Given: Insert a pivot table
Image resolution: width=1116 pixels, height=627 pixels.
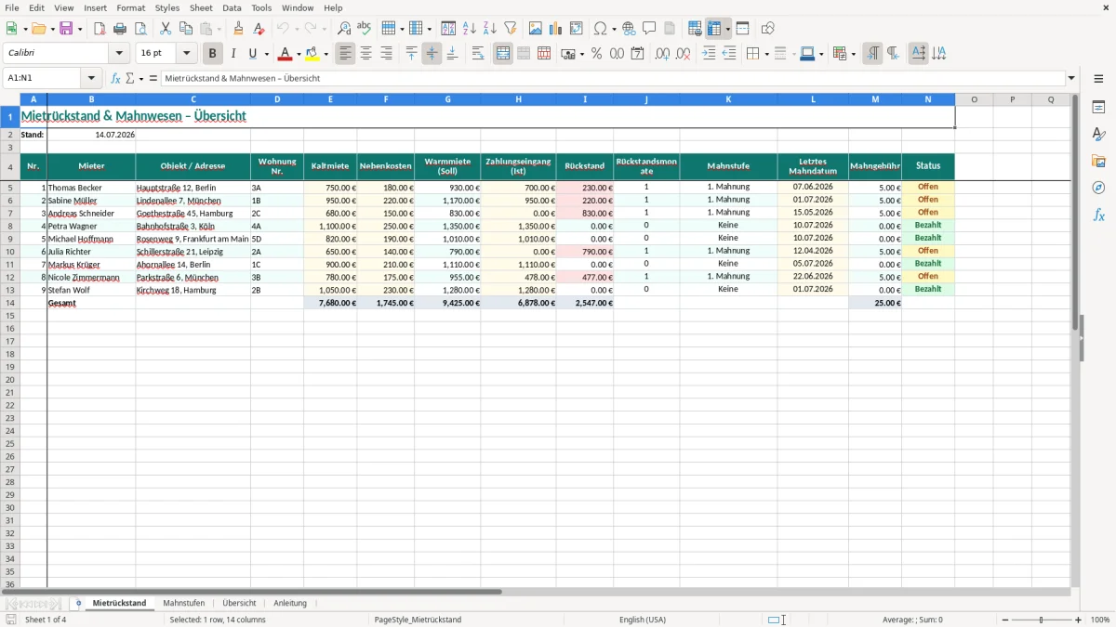Looking at the screenshot, I should 577,29.
